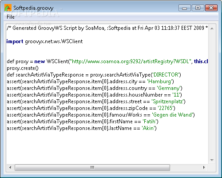The image size is (222, 178).
Task: Click the firstName 'Fatih' value
Action: 150,121
